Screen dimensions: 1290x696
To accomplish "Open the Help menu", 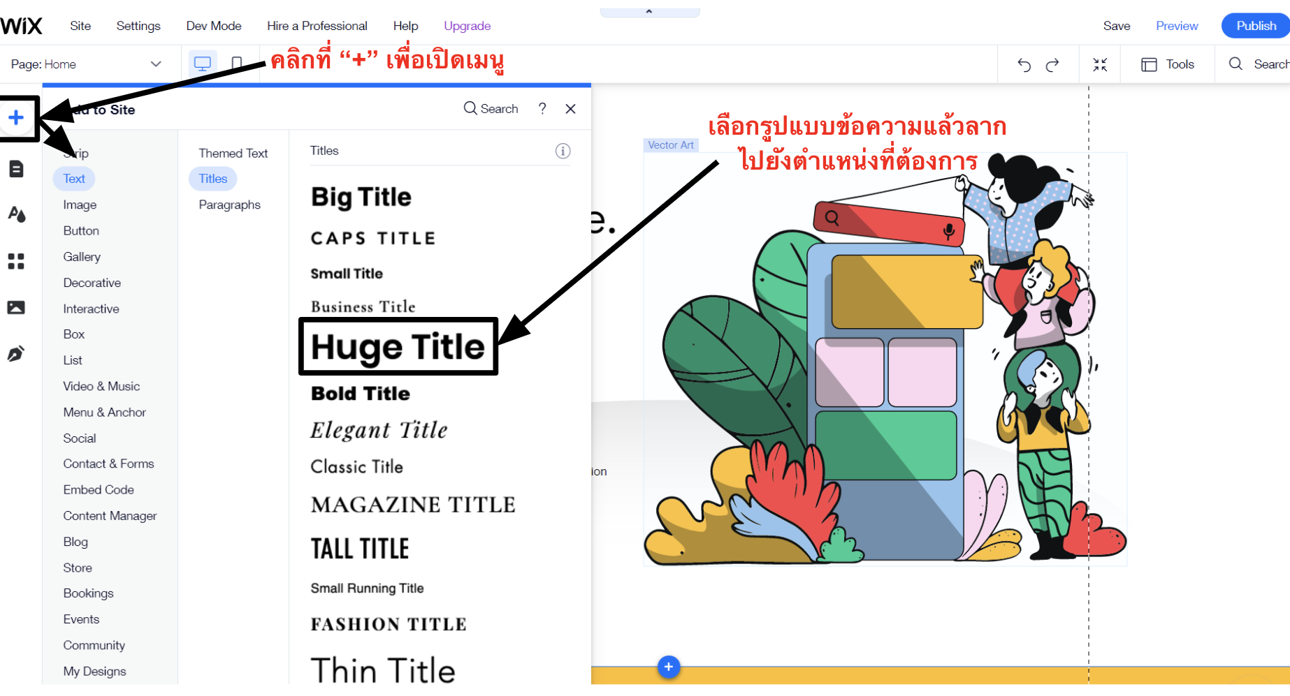I will pyautogui.click(x=405, y=26).
